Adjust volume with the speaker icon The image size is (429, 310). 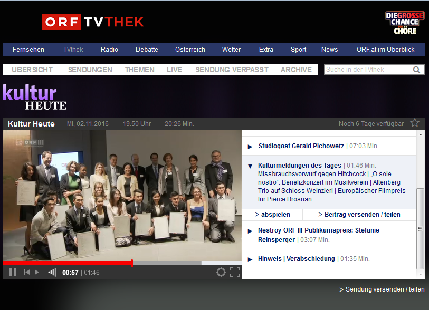point(52,272)
